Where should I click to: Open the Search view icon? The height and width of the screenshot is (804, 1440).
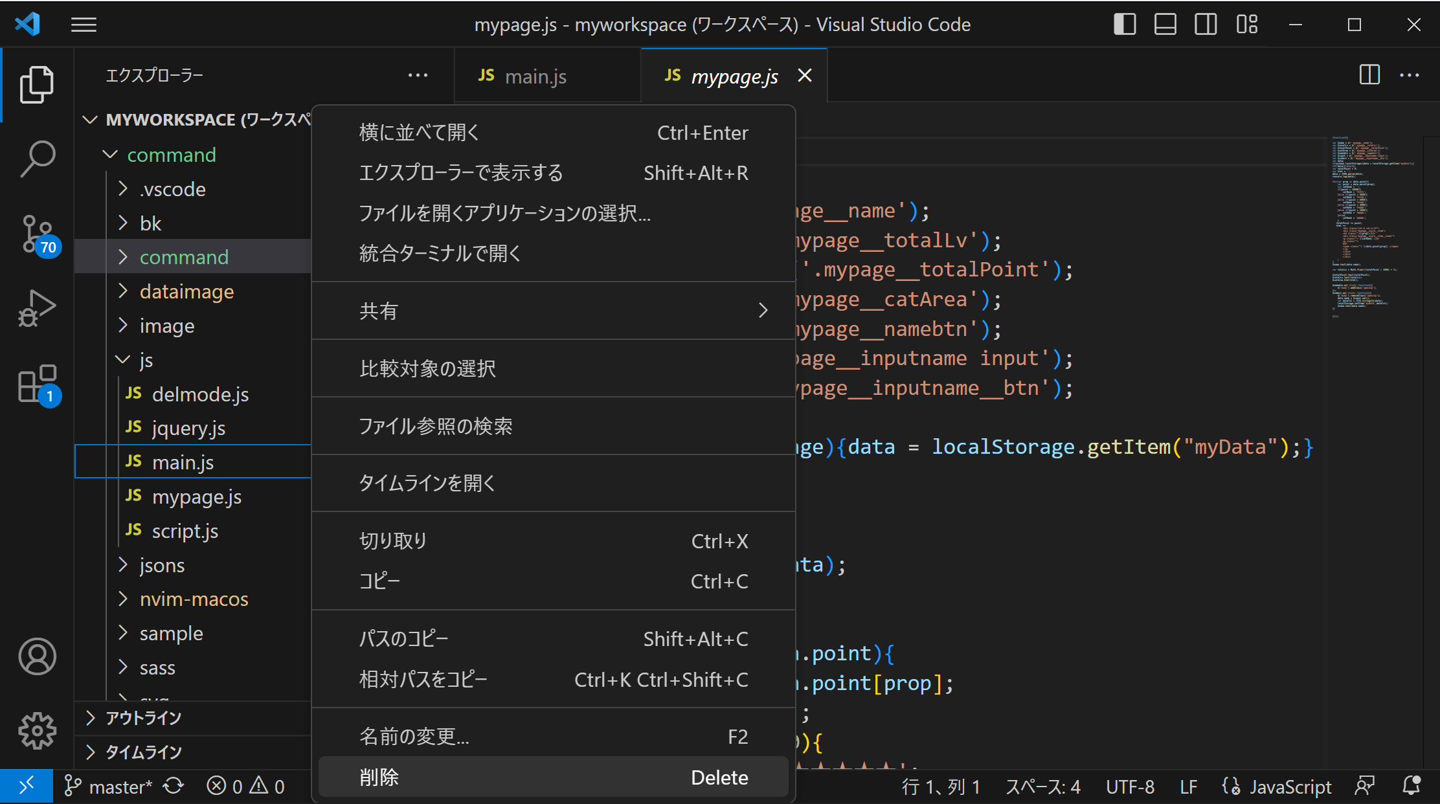[x=37, y=158]
